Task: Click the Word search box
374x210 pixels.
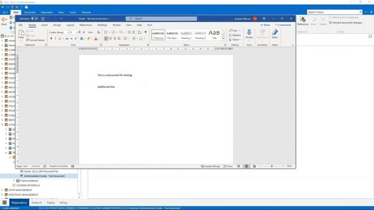Action: point(161,19)
